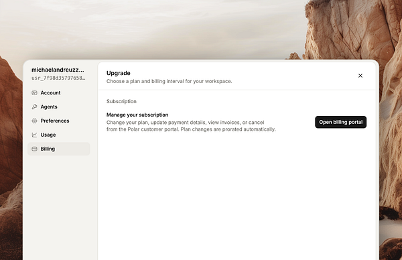Screen dimensions: 402x260
Task: Click the Manage your subscription title
Action: (137, 115)
